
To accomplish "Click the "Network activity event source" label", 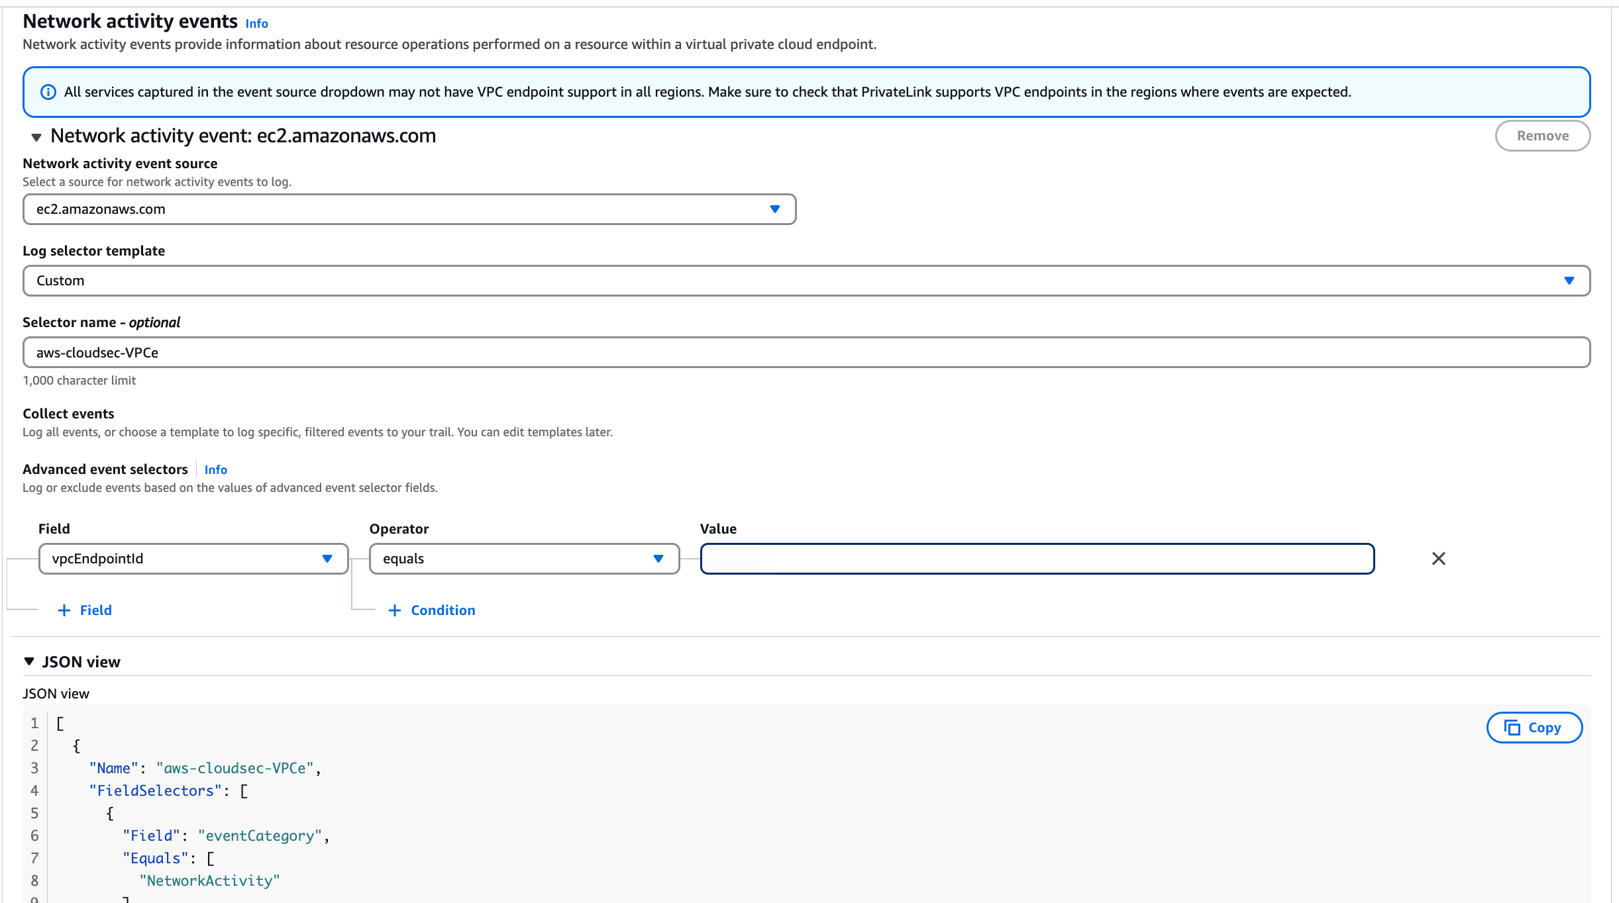I will [x=120, y=164].
